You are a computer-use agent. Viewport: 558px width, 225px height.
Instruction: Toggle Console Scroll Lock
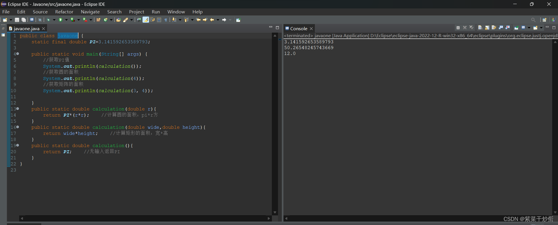tap(487, 28)
